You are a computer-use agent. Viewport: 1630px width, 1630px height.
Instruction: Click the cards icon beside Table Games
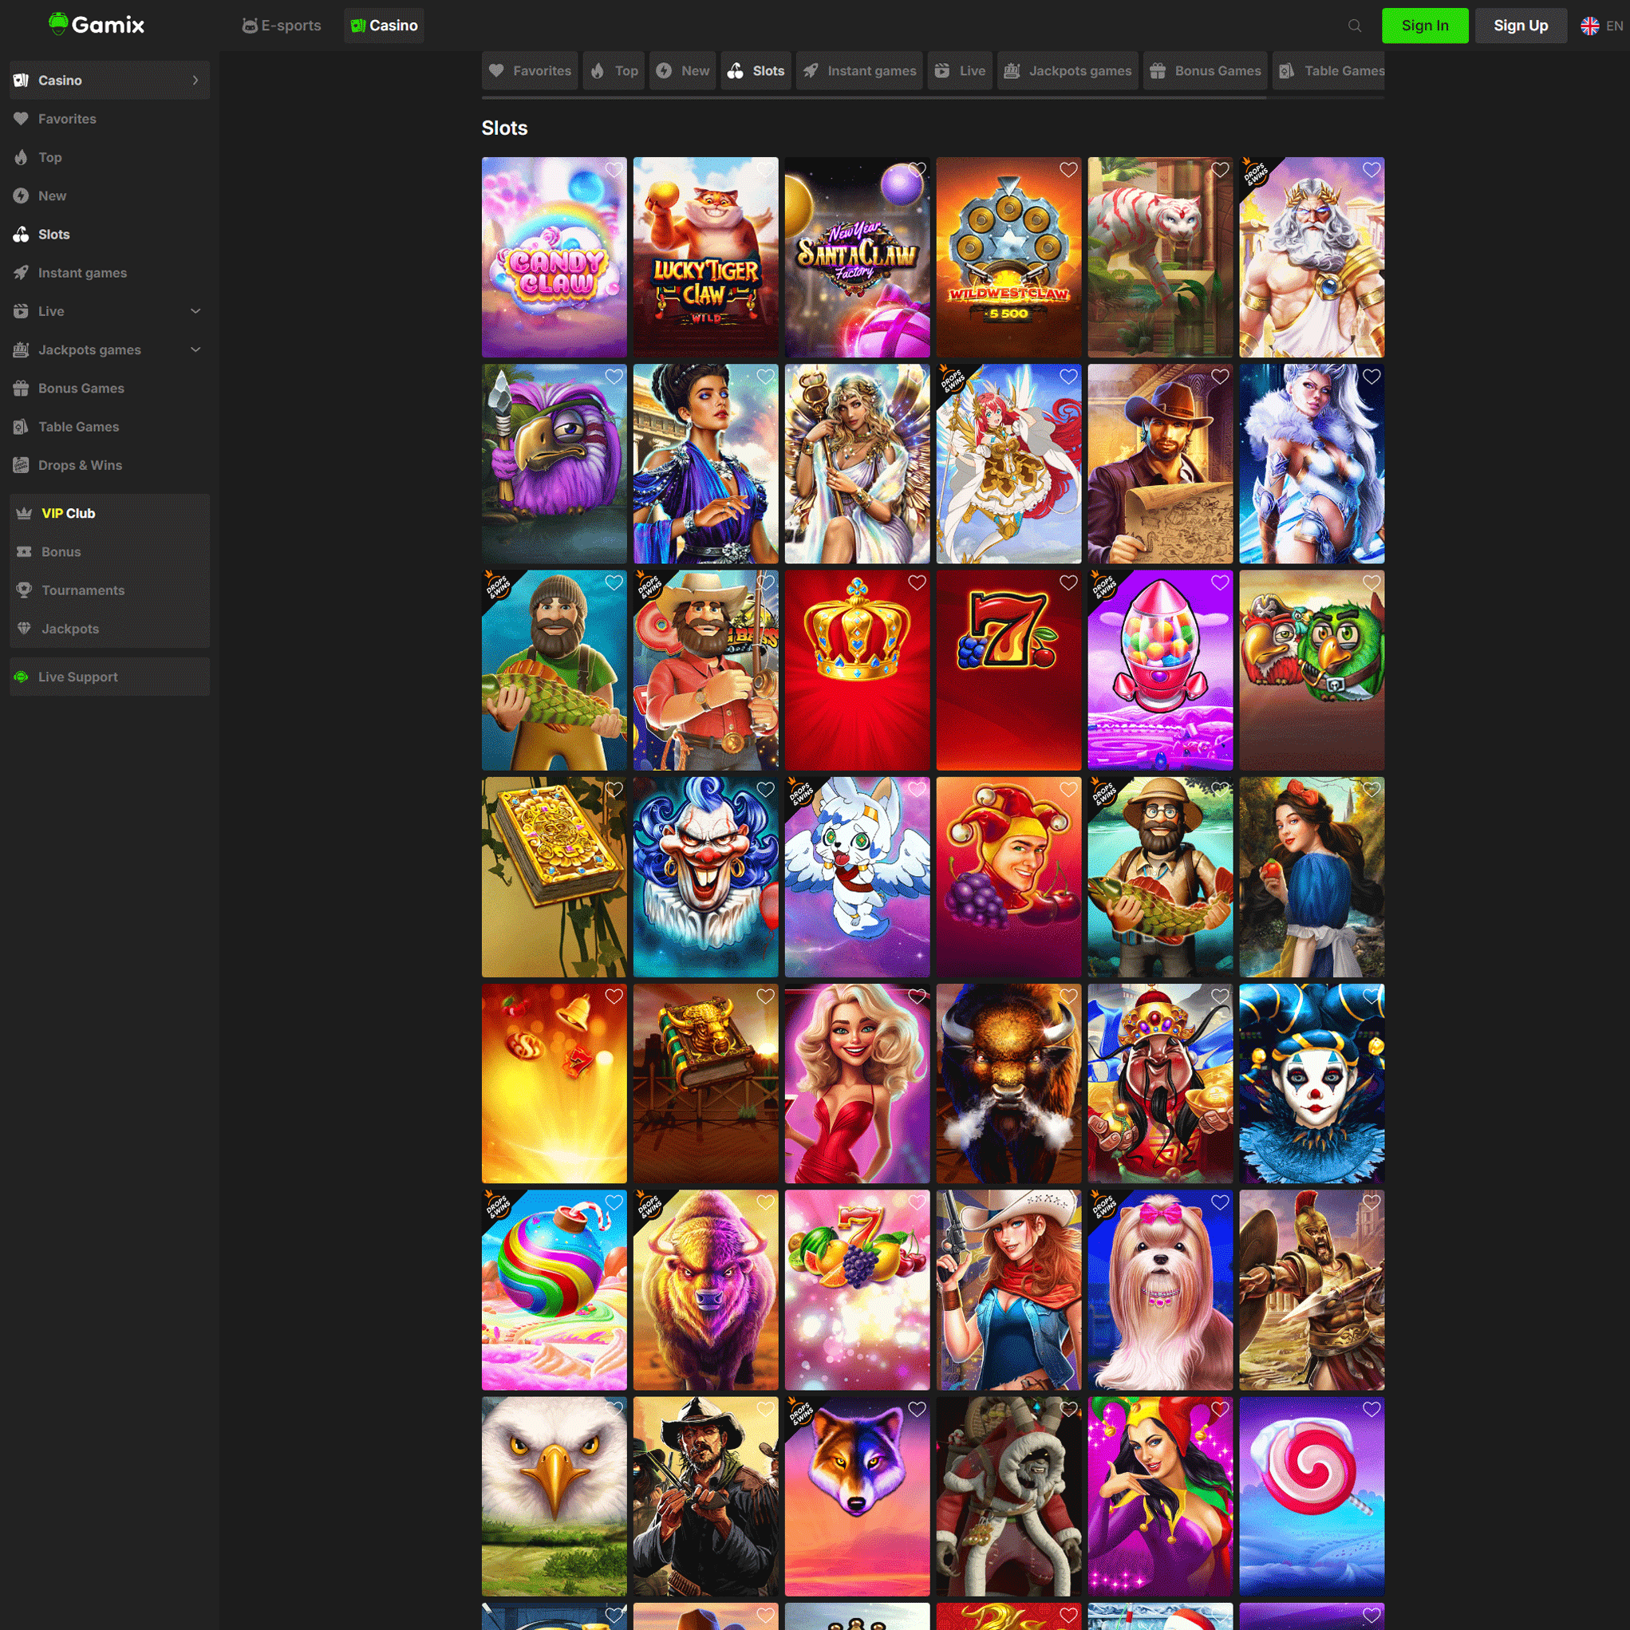pos(21,427)
